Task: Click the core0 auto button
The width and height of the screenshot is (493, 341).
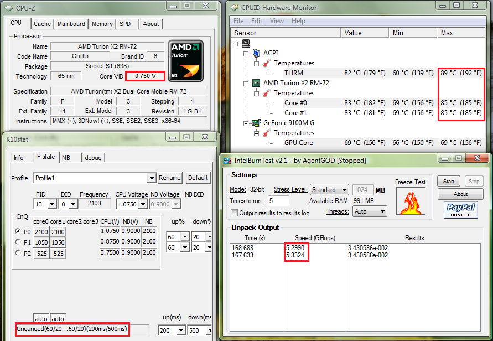Action: (x=41, y=319)
